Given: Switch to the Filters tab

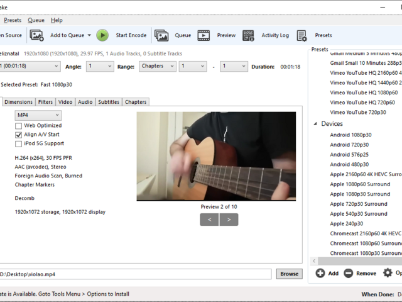Looking at the screenshot, I should [x=45, y=102].
